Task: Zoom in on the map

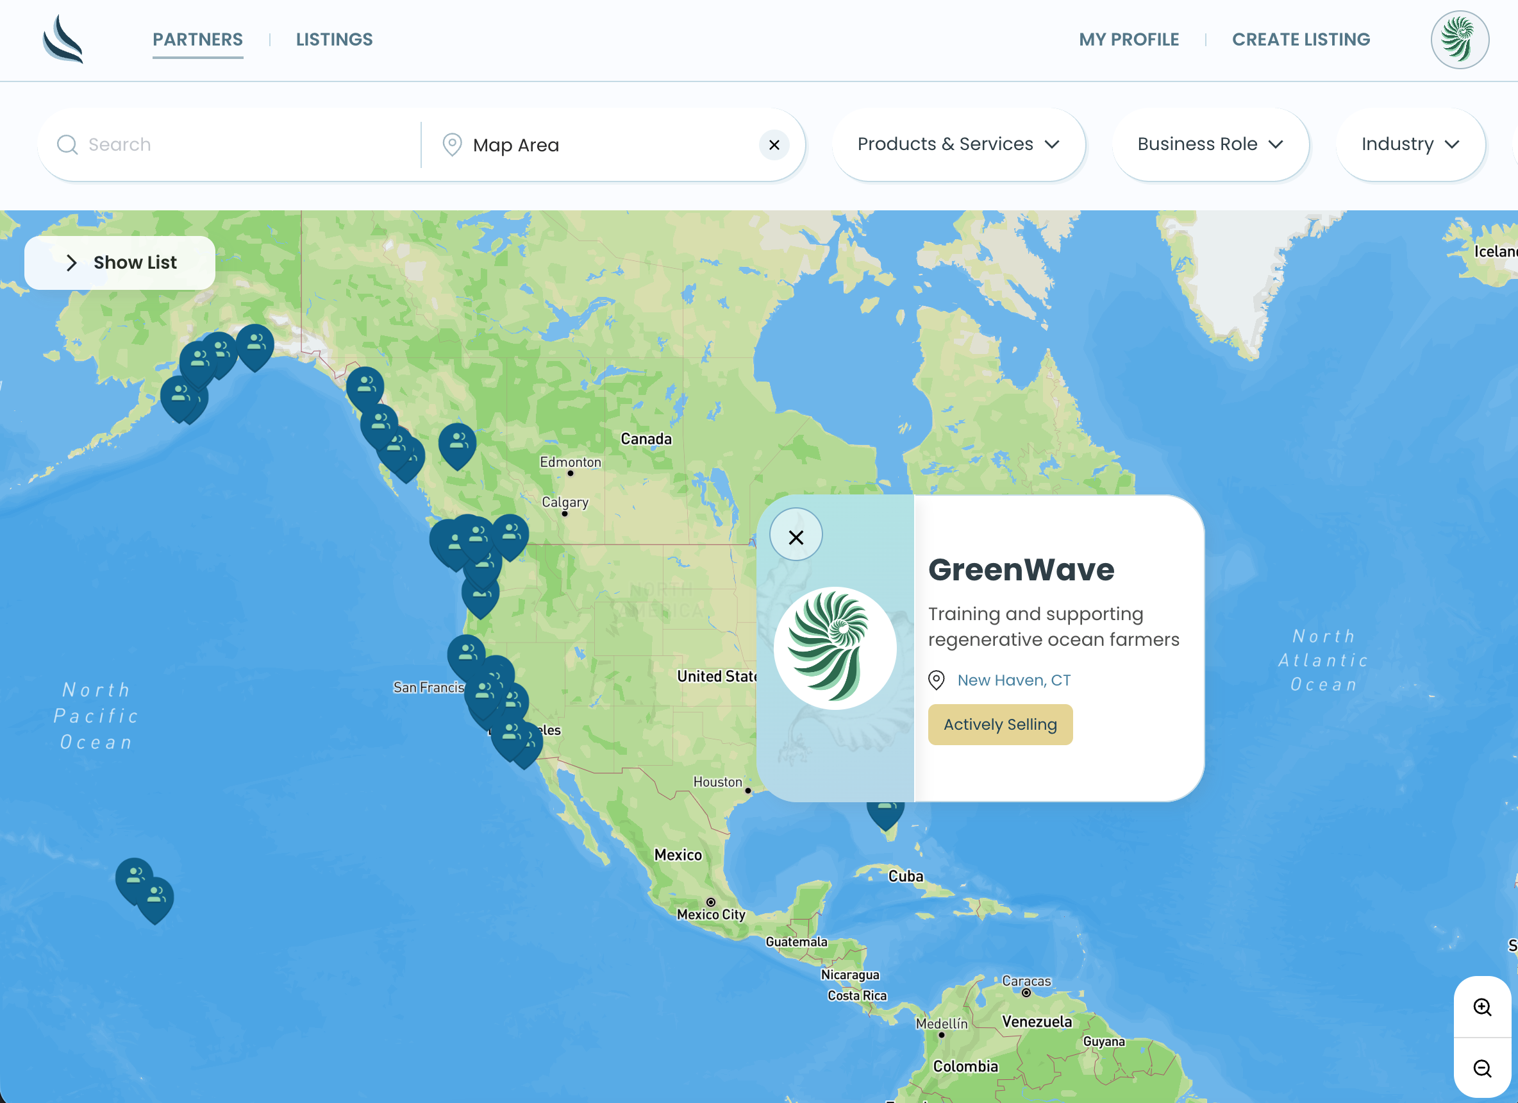Action: 1482,1007
